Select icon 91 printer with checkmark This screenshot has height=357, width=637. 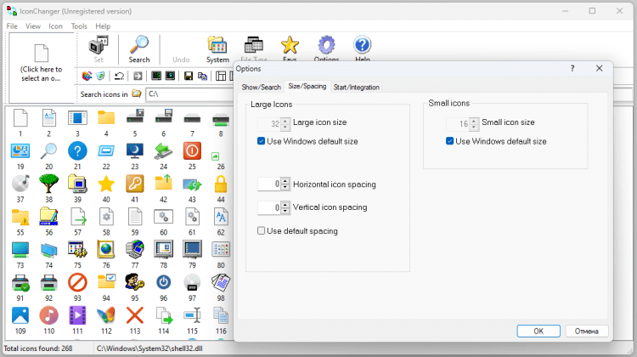click(x=20, y=282)
